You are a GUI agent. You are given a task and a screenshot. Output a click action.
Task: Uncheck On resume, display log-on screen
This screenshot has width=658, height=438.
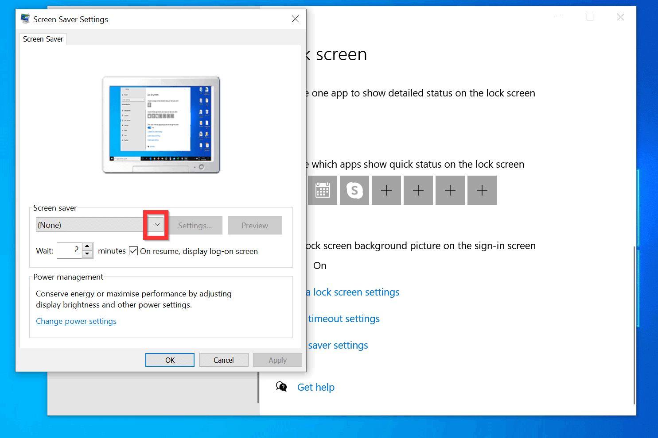[133, 251]
